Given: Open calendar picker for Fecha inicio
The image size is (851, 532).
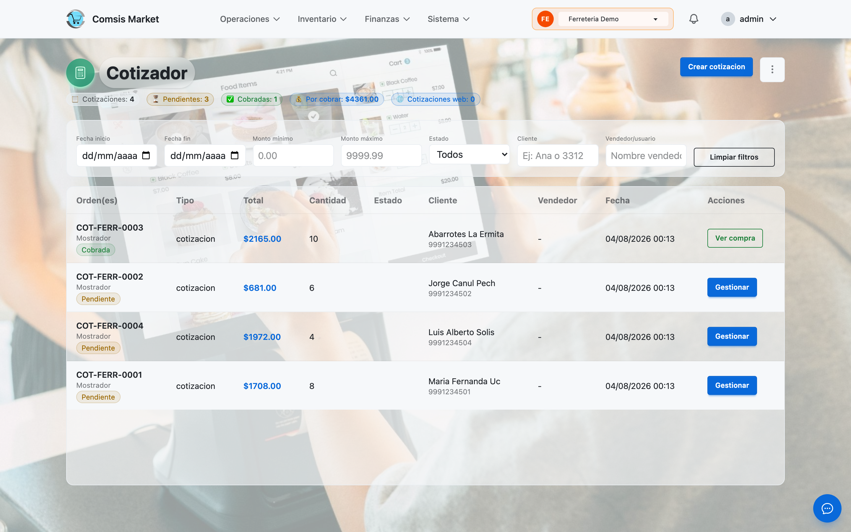Looking at the screenshot, I should pyautogui.click(x=146, y=155).
